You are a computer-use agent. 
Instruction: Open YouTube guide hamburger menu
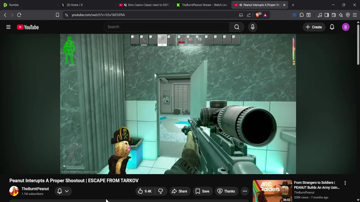coord(8,27)
